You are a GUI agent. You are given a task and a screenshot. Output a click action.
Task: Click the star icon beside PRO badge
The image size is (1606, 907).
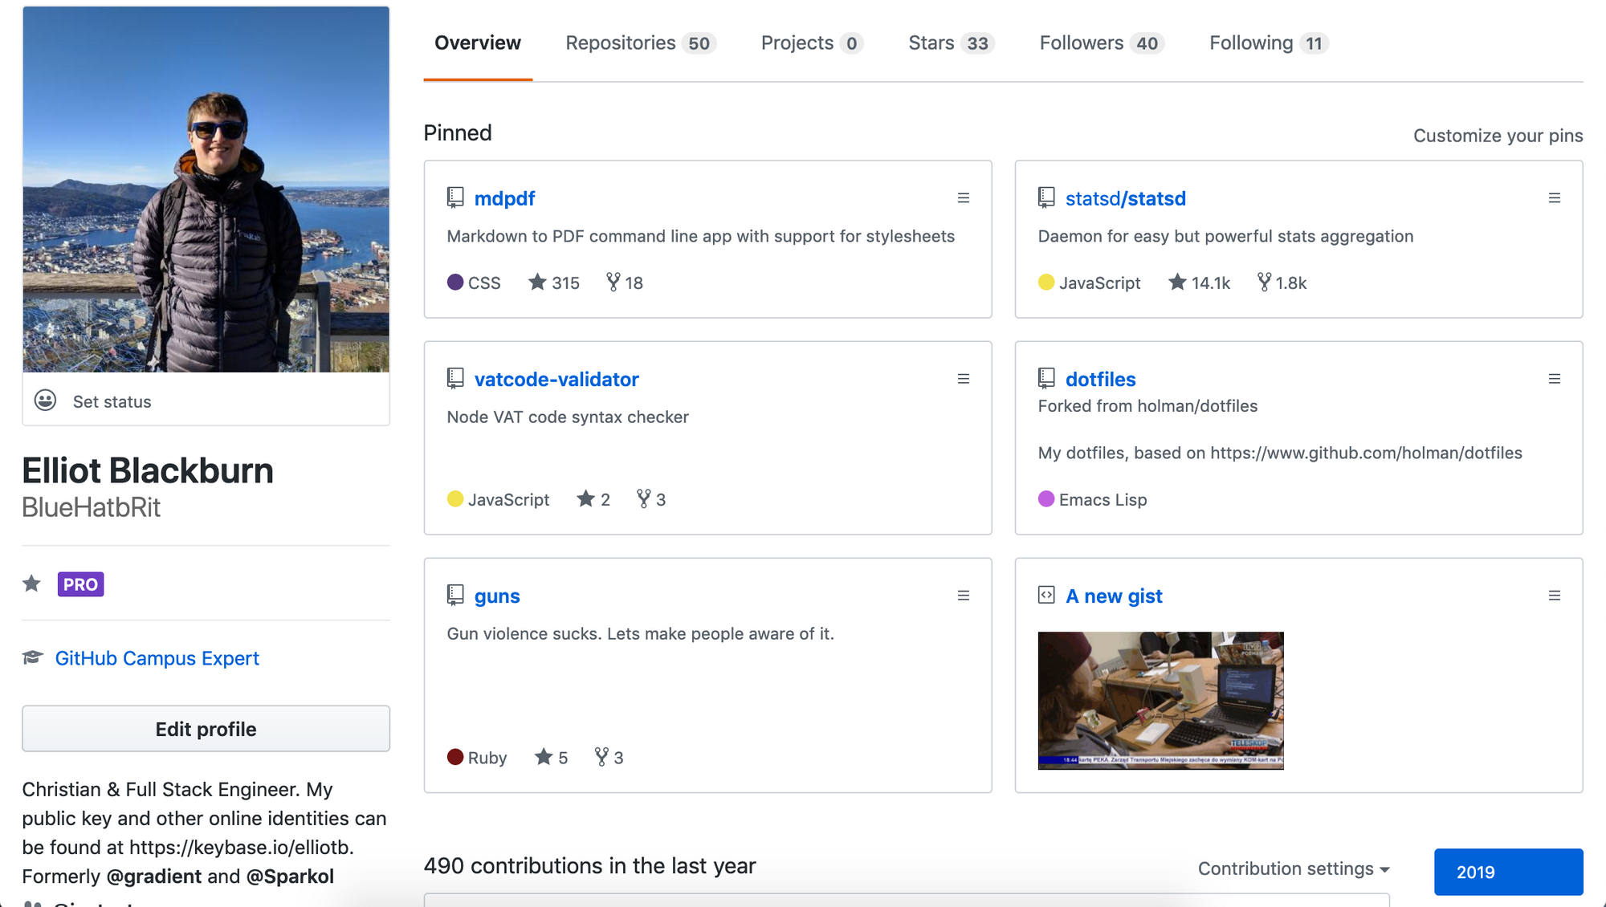31,584
